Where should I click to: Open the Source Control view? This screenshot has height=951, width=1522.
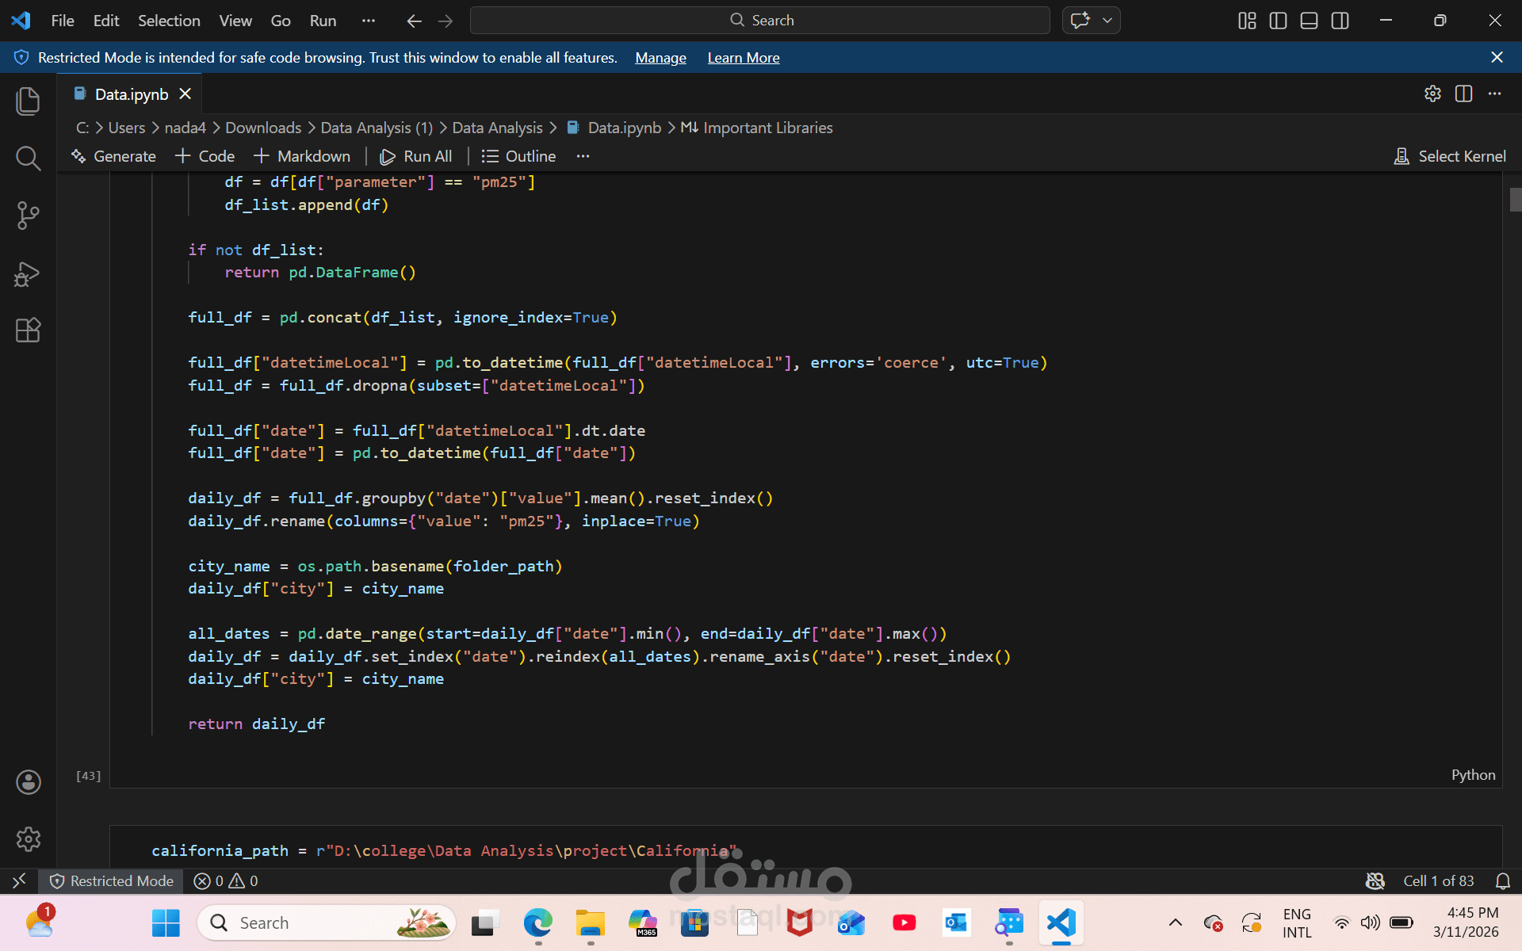pyautogui.click(x=28, y=215)
